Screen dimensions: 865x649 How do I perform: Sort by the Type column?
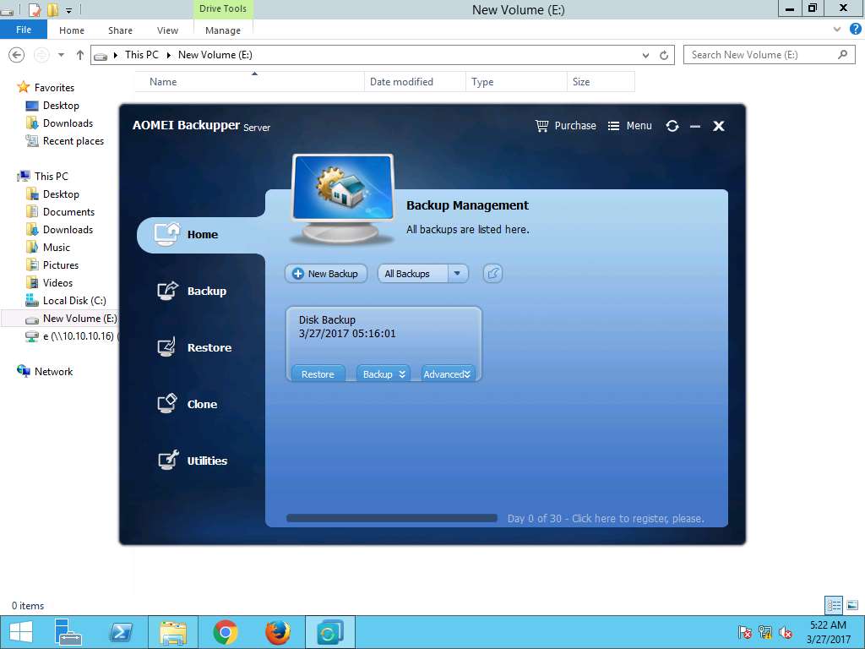(516, 82)
